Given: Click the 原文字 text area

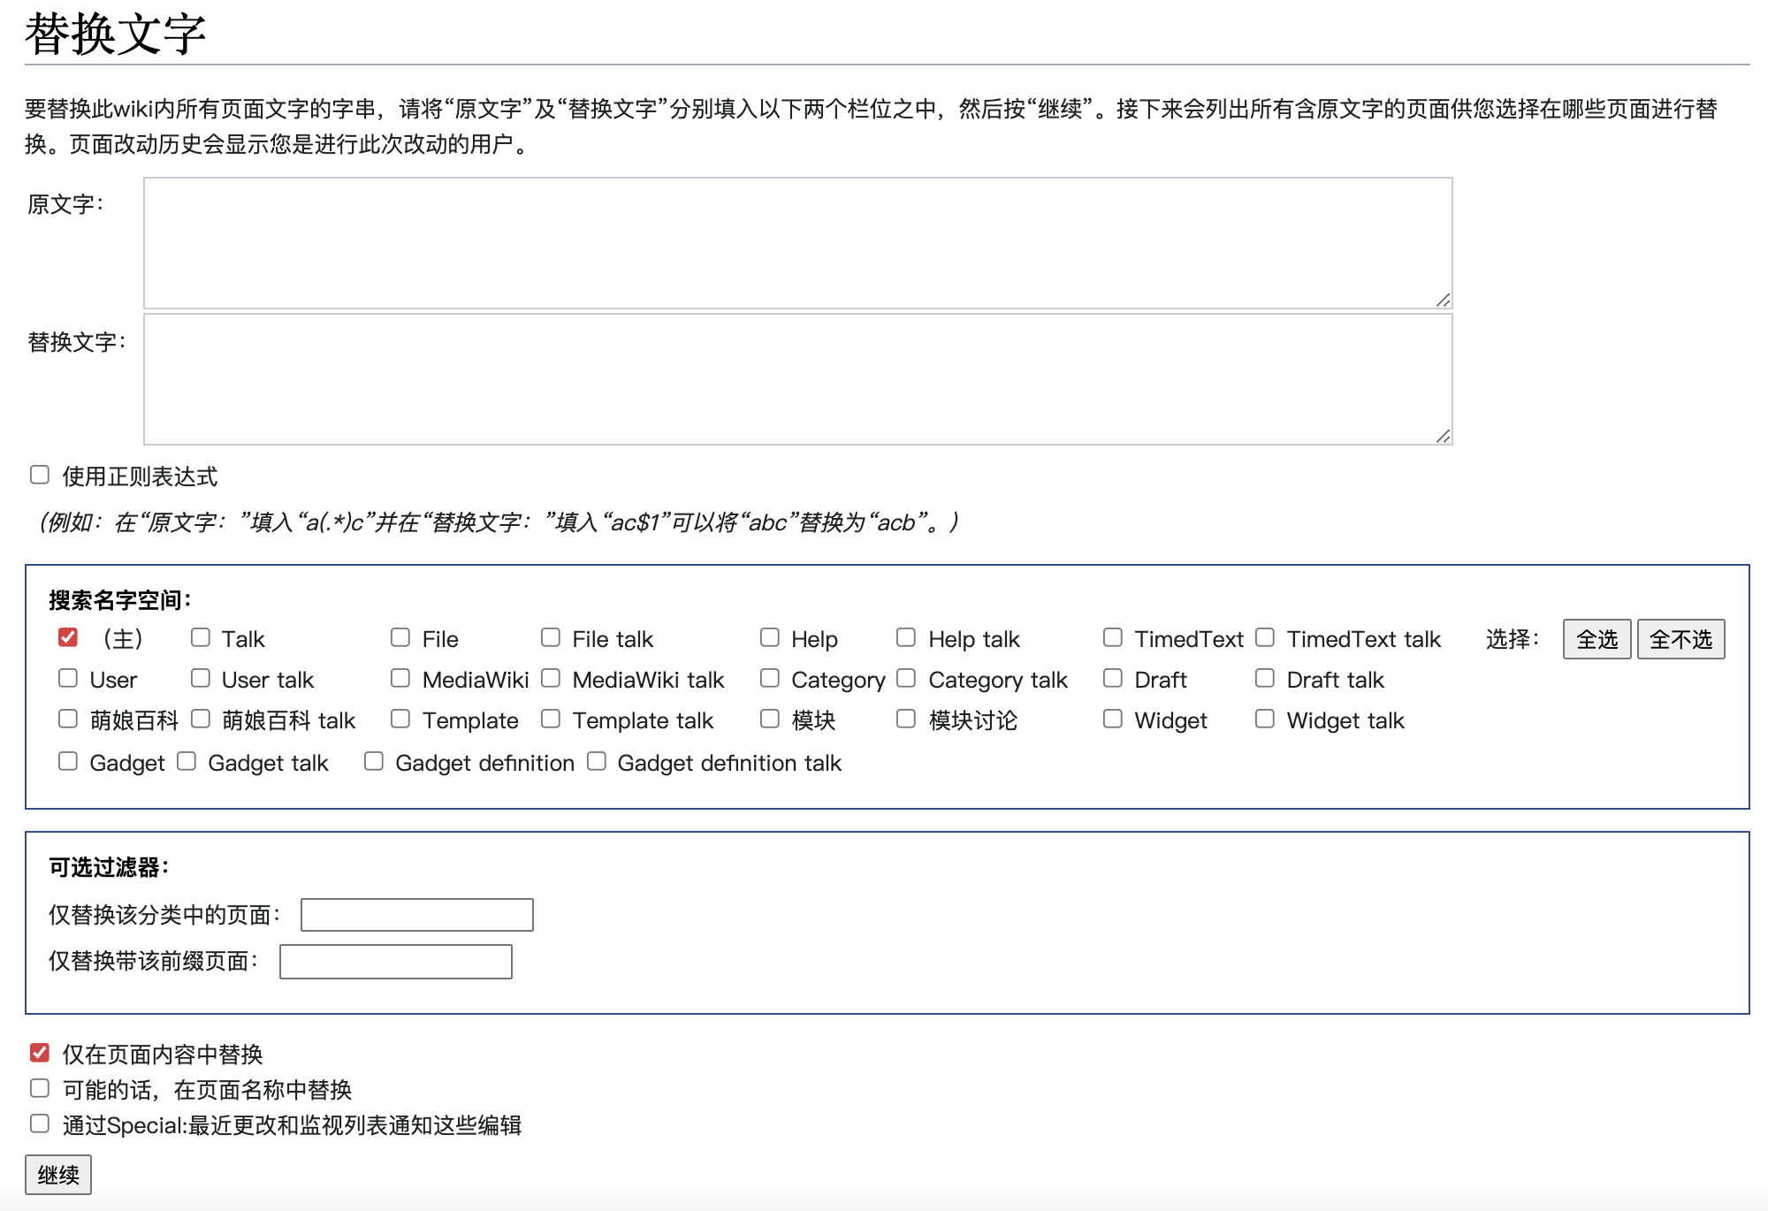Looking at the screenshot, I should [x=797, y=243].
